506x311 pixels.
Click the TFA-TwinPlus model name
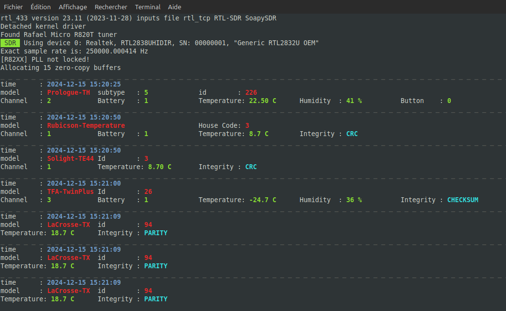pos(70,191)
